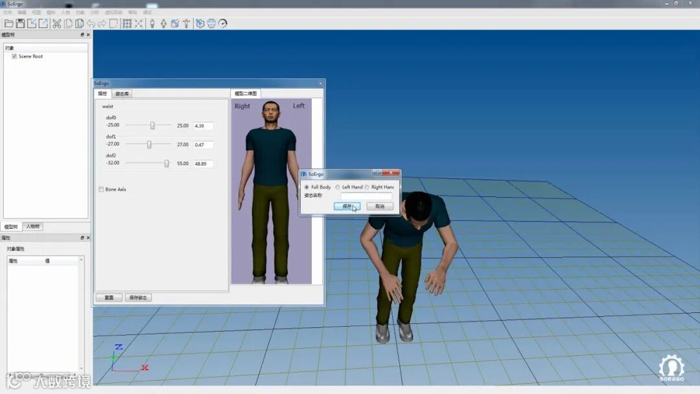The image size is (700, 394).
Task: Click the 'Right' label in model view
Action: [x=242, y=106]
